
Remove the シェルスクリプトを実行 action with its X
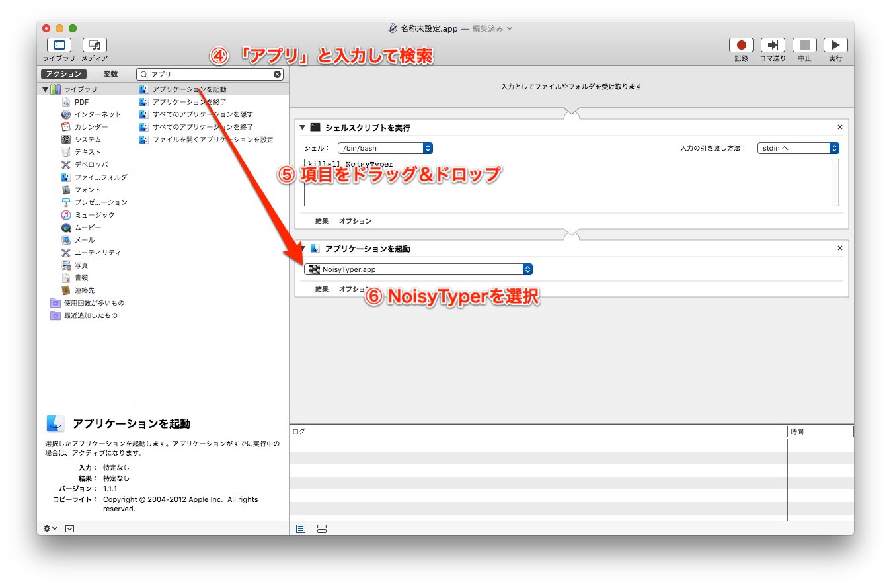pyautogui.click(x=840, y=127)
